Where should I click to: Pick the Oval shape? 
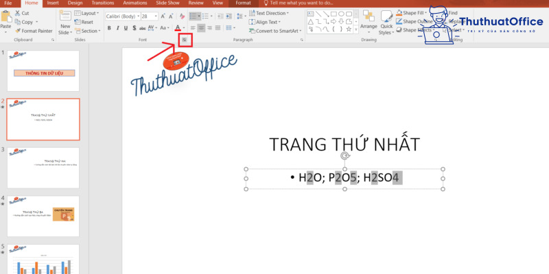coord(341,14)
